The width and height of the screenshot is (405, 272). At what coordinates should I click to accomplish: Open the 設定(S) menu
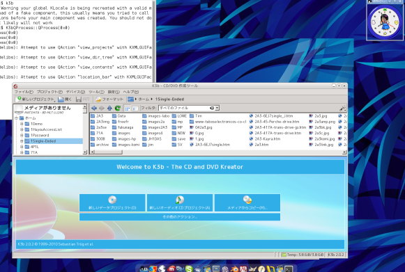click(x=114, y=92)
